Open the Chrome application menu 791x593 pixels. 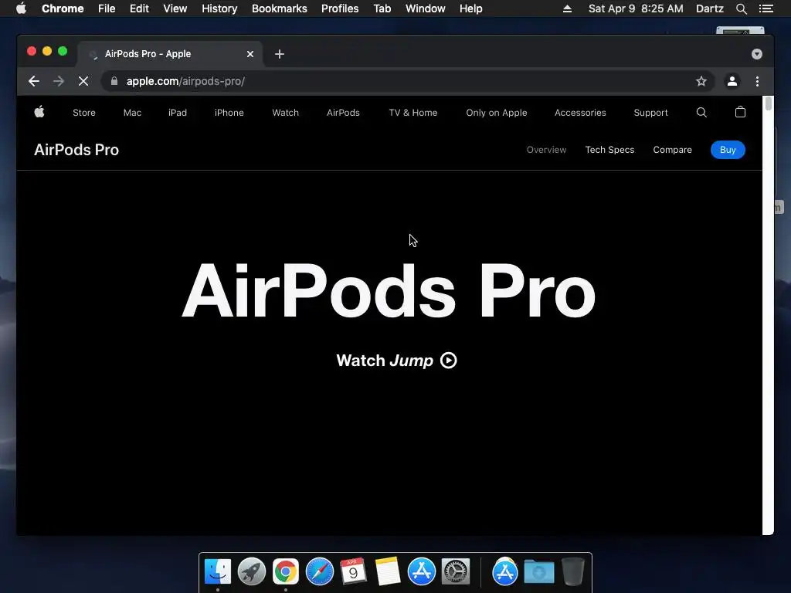coord(63,8)
